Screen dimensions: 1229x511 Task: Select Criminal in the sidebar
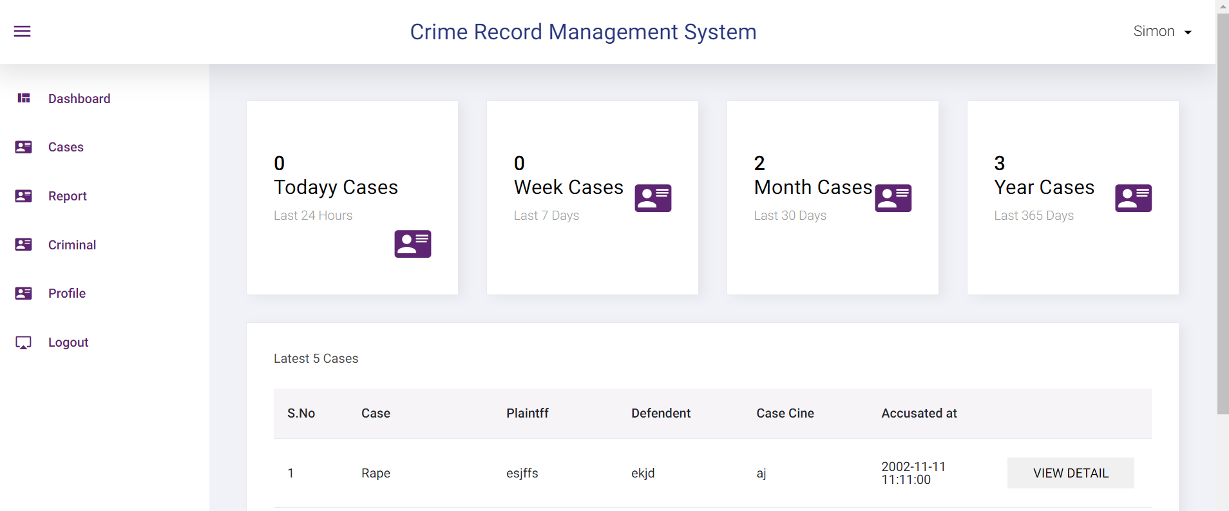(x=72, y=245)
